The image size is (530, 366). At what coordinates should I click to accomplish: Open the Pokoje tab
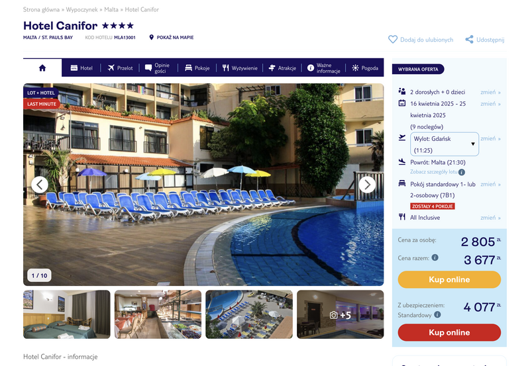197,68
